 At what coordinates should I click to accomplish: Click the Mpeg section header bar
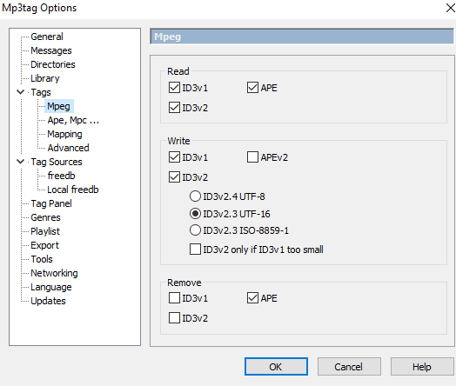point(302,37)
